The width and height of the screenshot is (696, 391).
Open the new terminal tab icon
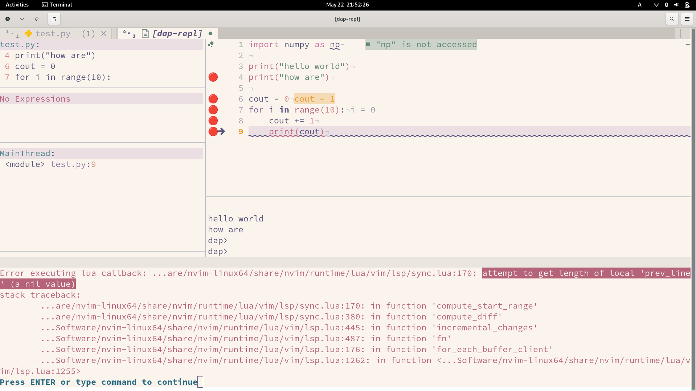(54, 19)
